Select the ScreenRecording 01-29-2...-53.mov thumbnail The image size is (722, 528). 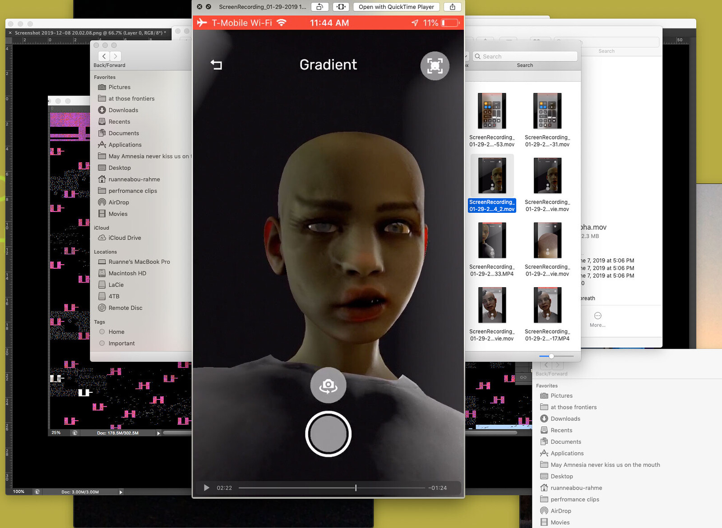(x=491, y=111)
